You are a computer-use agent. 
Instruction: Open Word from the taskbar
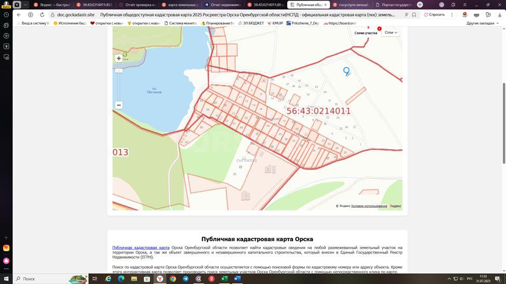click(x=237, y=278)
